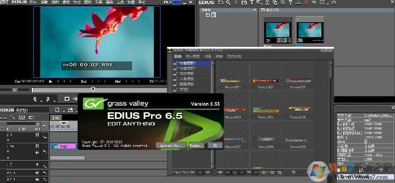Select the News002 title thumbnail

pyautogui.click(x=265, y=81)
